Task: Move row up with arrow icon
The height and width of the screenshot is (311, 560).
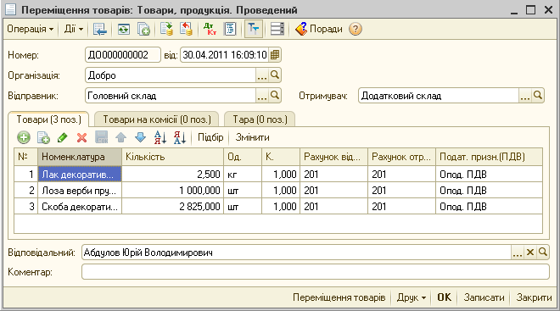Action: click(x=120, y=137)
